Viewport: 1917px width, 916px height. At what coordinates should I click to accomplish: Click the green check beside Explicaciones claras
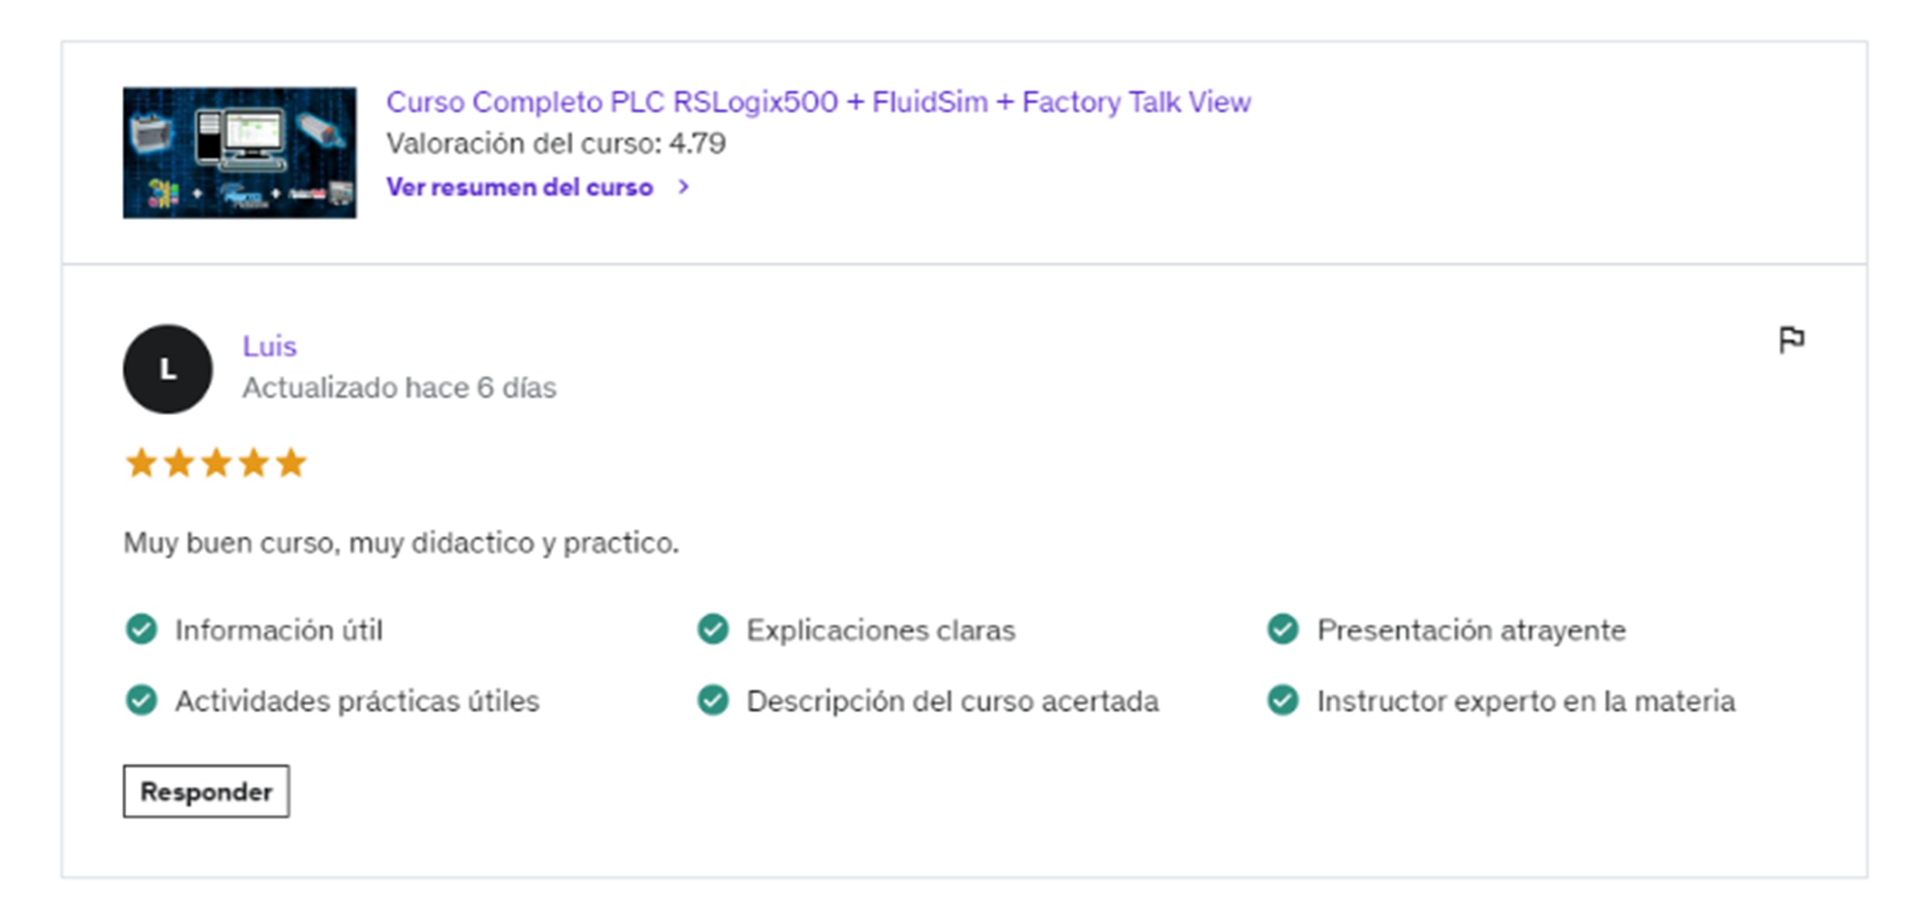pos(712,629)
